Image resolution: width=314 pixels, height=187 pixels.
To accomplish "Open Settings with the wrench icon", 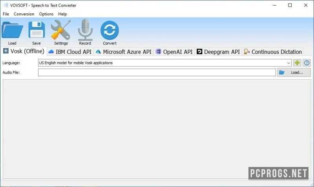I will click(61, 30).
